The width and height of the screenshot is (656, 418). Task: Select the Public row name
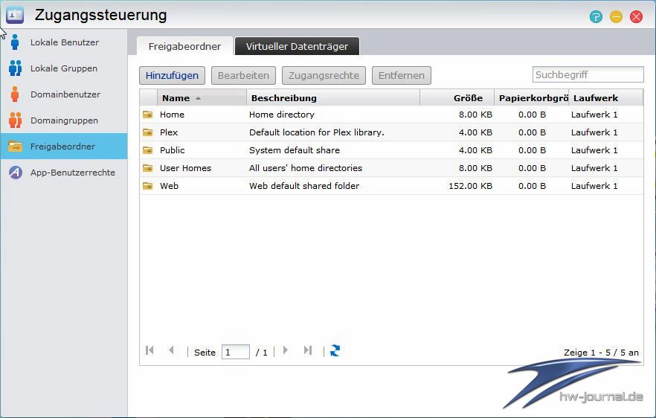point(173,149)
